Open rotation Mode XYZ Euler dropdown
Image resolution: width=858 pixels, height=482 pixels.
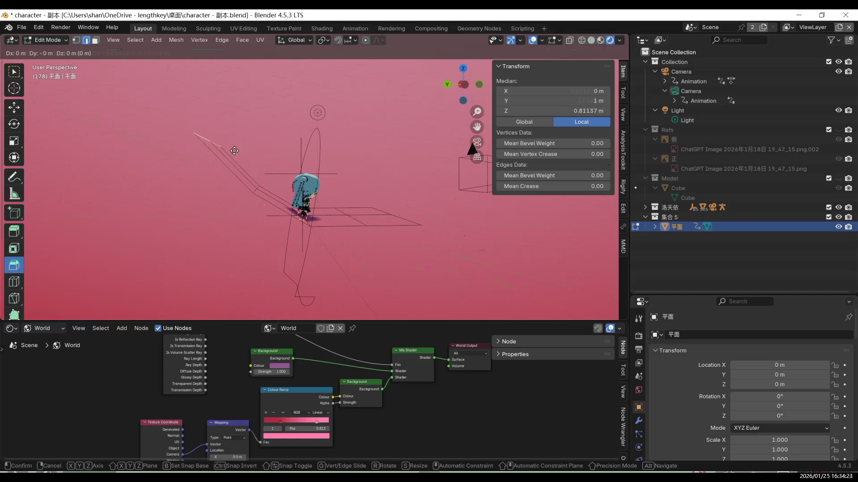(x=780, y=428)
